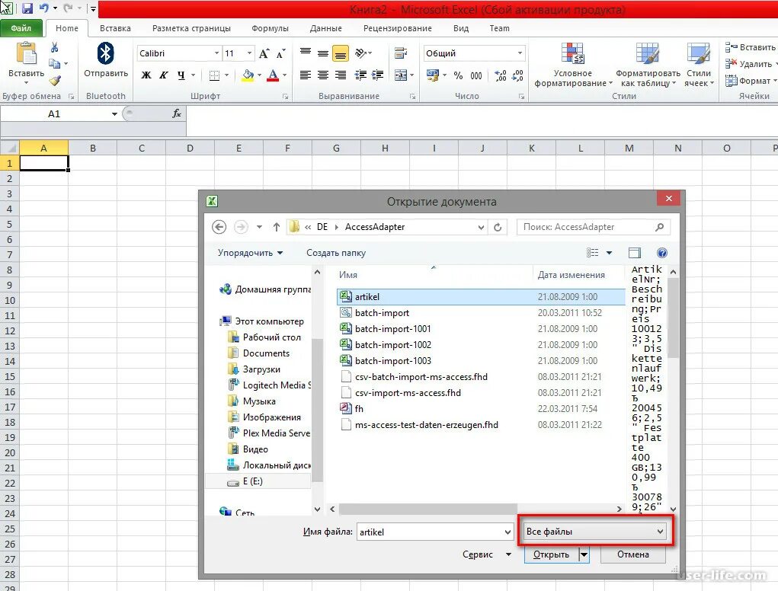The image size is (778, 591).
Task: Open the Упорядочить menu
Action: pos(250,253)
